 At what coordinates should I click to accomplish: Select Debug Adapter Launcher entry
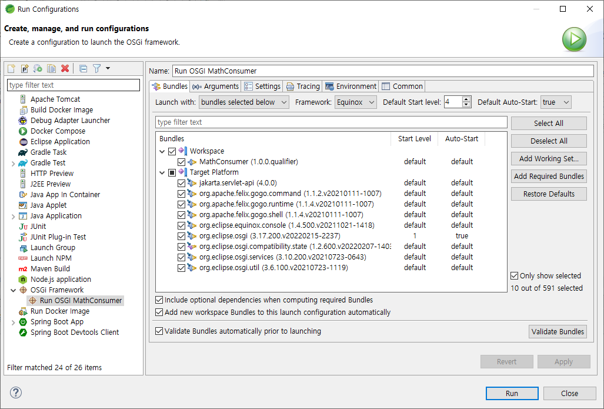pyautogui.click(x=70, y=120)
